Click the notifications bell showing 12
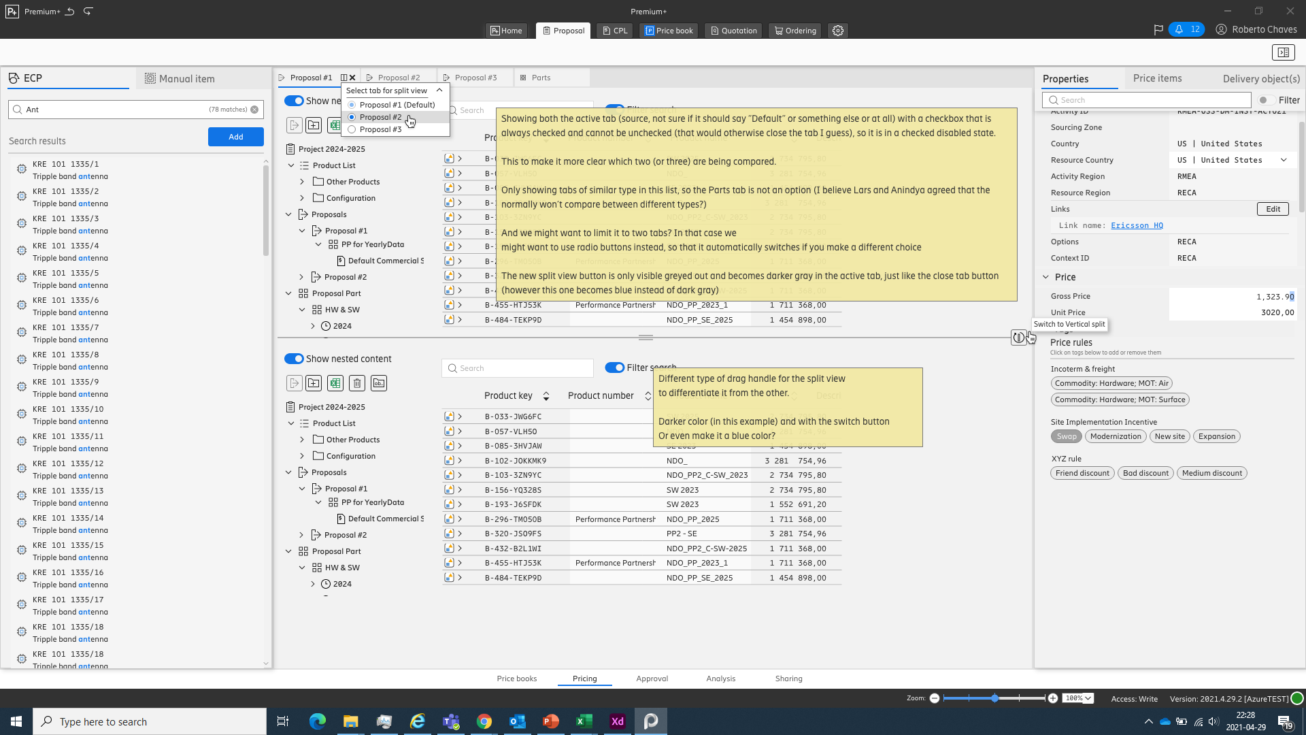 [x=1186, y=29]
